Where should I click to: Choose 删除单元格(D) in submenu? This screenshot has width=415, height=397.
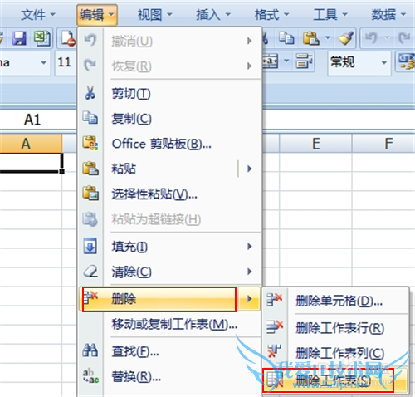click(x=335, y=301)
